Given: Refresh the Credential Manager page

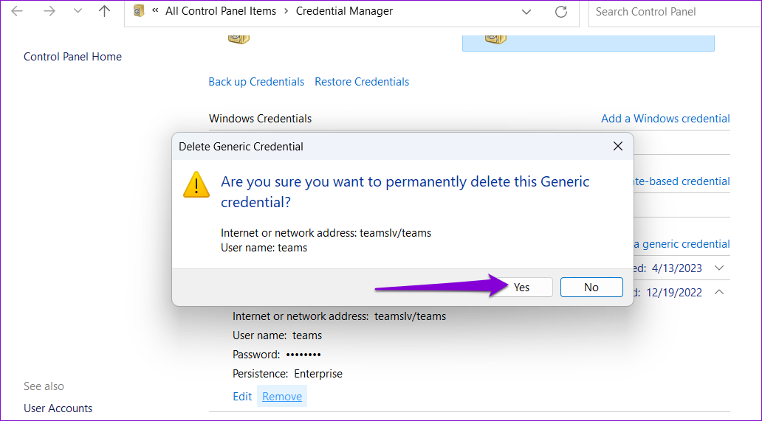Looking at the screenshot, I should coord(561,12).
